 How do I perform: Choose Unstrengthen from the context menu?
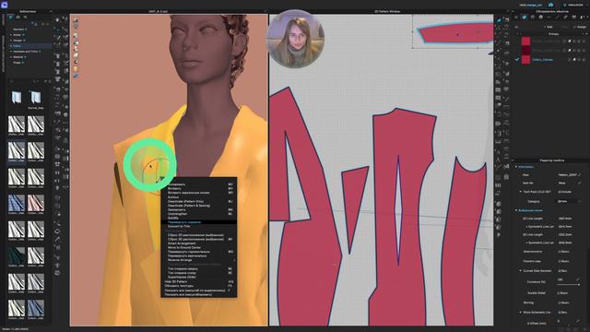(177, 214)
